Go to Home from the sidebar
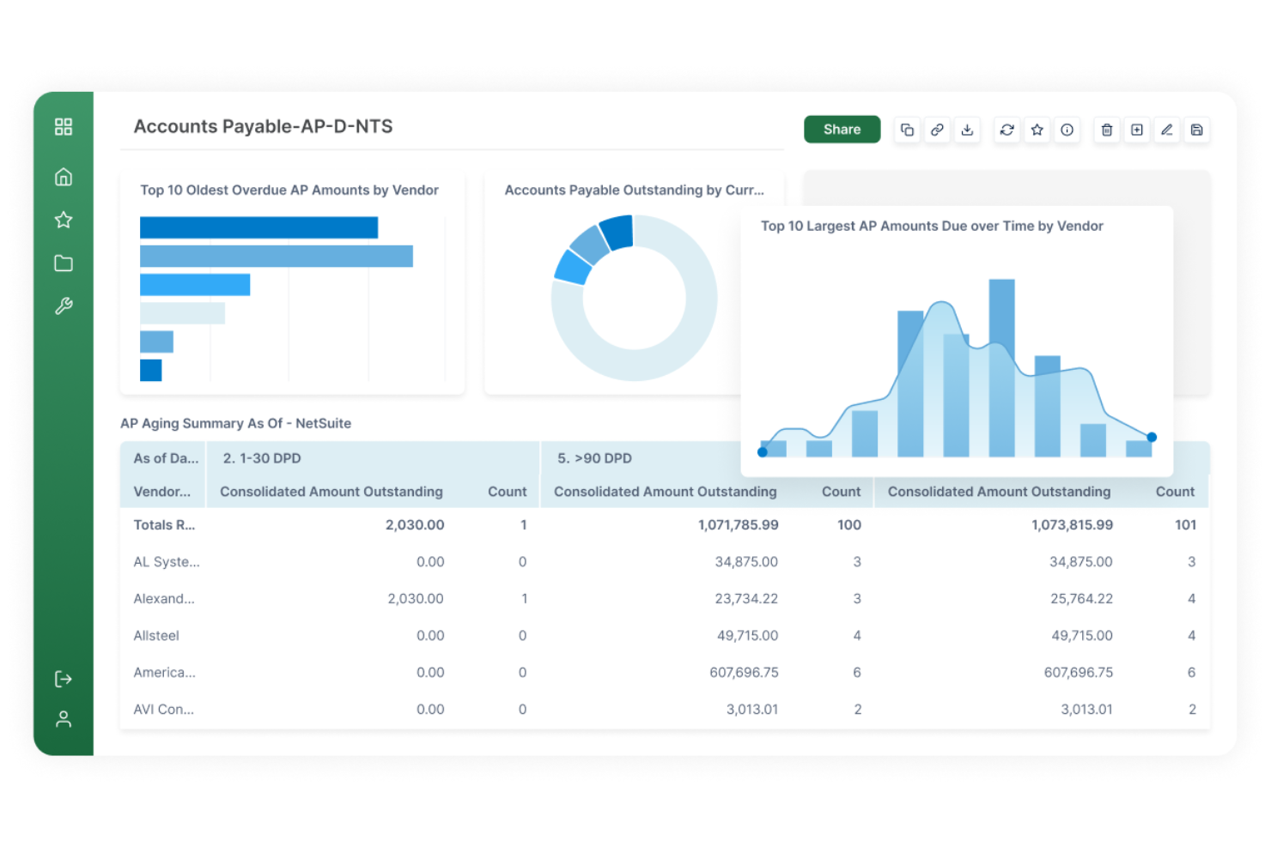Screen dimensions: 1271x847 (64, 176)
